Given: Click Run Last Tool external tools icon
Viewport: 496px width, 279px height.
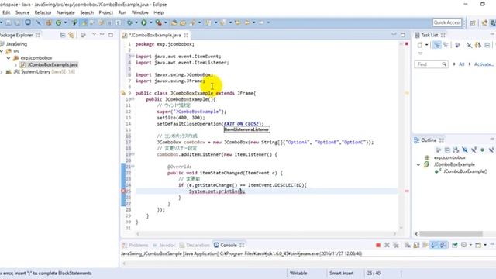Looking at the screenshot, I should [x=158, y=22].
